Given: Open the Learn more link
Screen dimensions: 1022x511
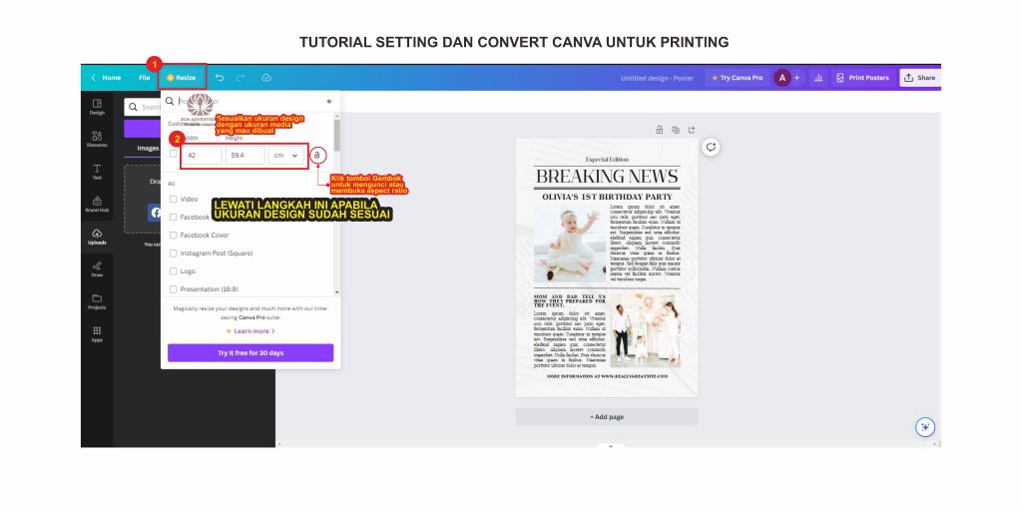Looking at the screenshot, I should 251,331.
